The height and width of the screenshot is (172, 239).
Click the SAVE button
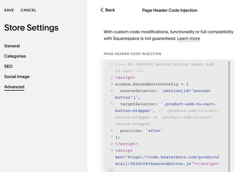pos(9,10)
